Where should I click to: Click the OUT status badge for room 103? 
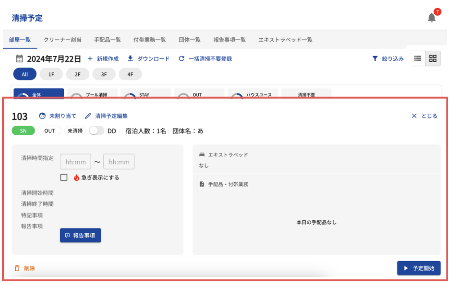pyautogui.click(x=49, y=131)
